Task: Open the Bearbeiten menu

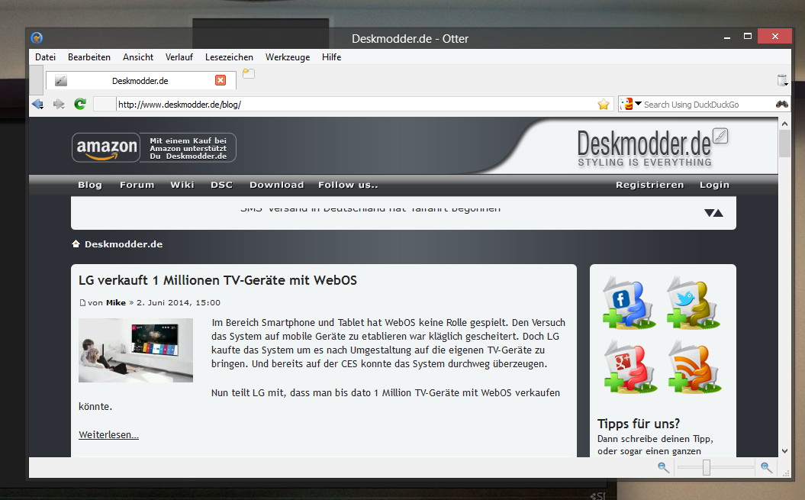Action: click(89, 57)
